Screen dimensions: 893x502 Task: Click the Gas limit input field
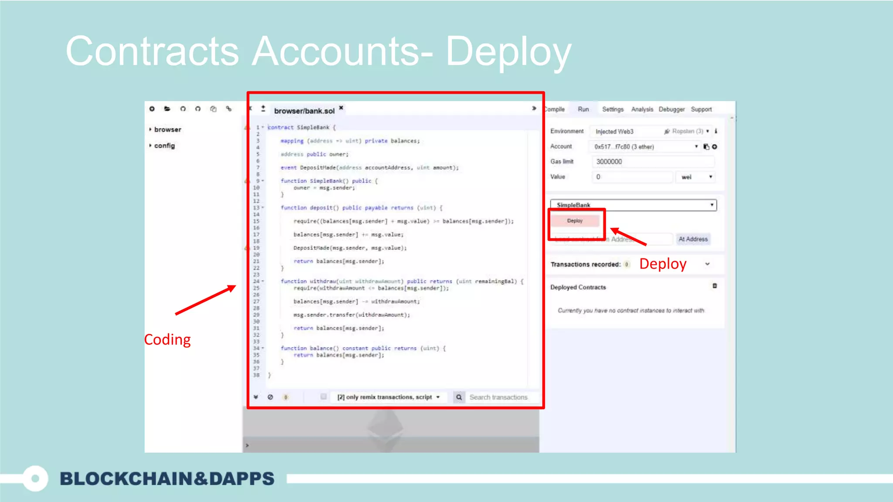coord(653,162)
